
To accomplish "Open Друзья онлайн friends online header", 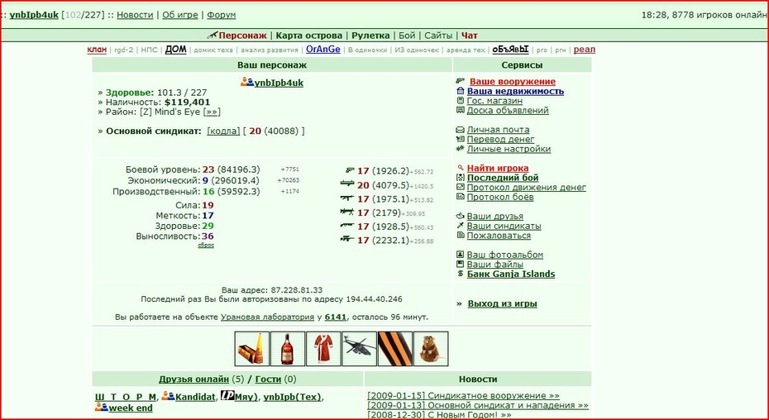I will pos(193,379).
